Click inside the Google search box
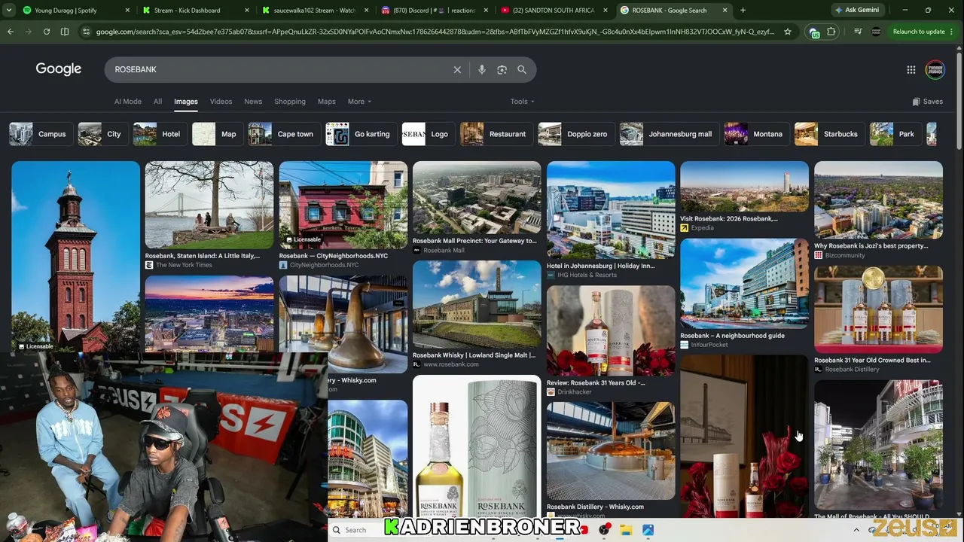 pyautogui.click(x=279, y=69)
